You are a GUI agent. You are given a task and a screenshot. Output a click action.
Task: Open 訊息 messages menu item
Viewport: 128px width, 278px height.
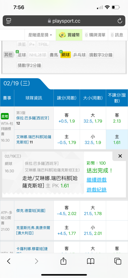[117, 35]
